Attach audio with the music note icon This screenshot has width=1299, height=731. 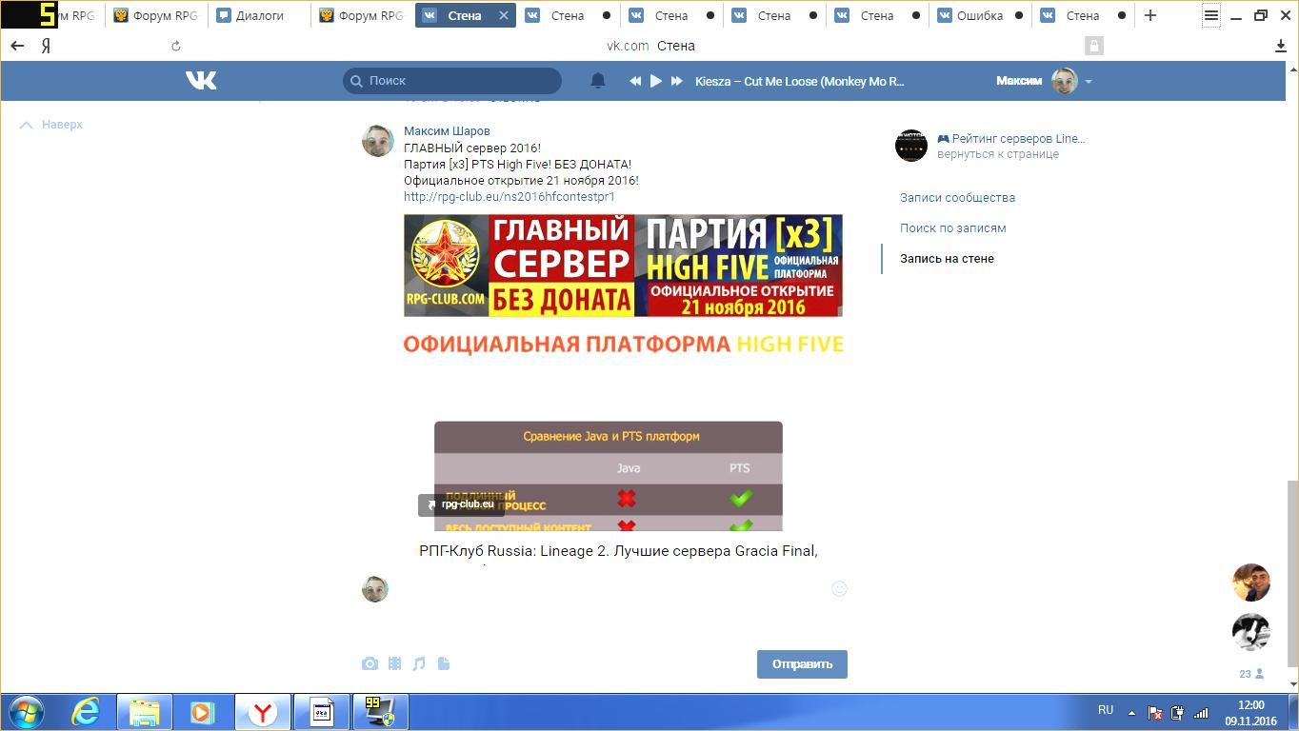coord(419,663)
